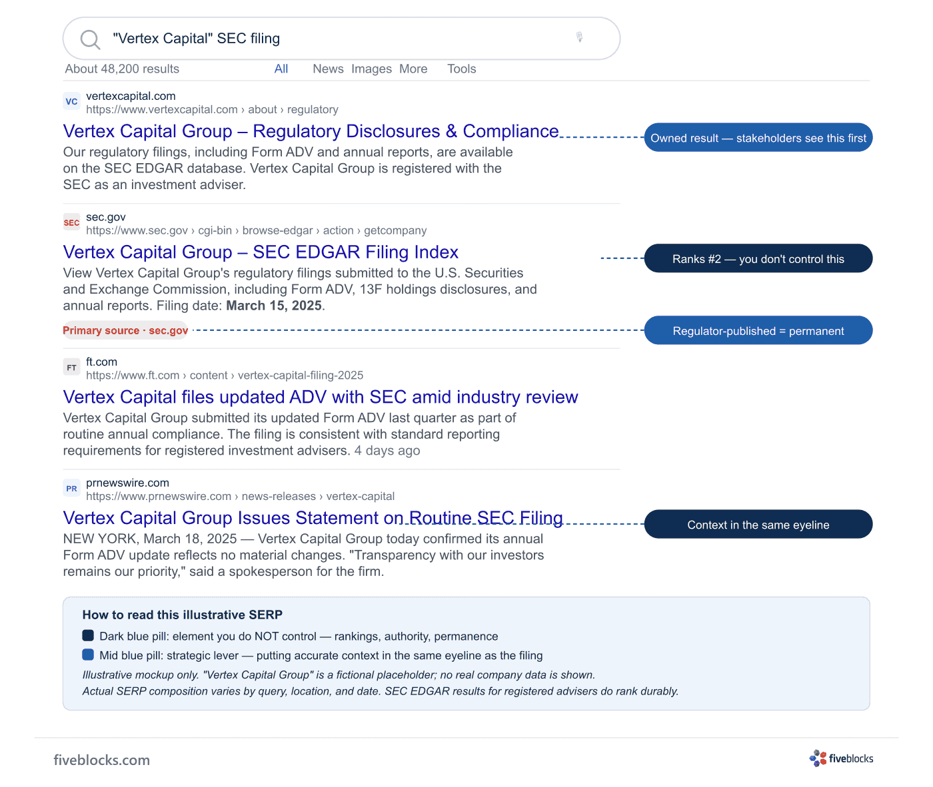Click the 'vertexcapital.com' site name
This screenshot has width=933, height=787.
[131, 96]
